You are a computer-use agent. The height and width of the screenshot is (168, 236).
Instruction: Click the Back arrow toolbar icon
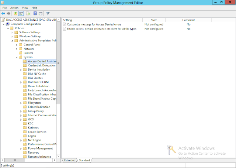3,14
